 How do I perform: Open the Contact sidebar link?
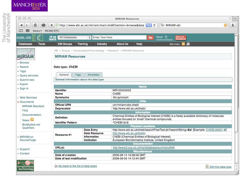[24, 154]
